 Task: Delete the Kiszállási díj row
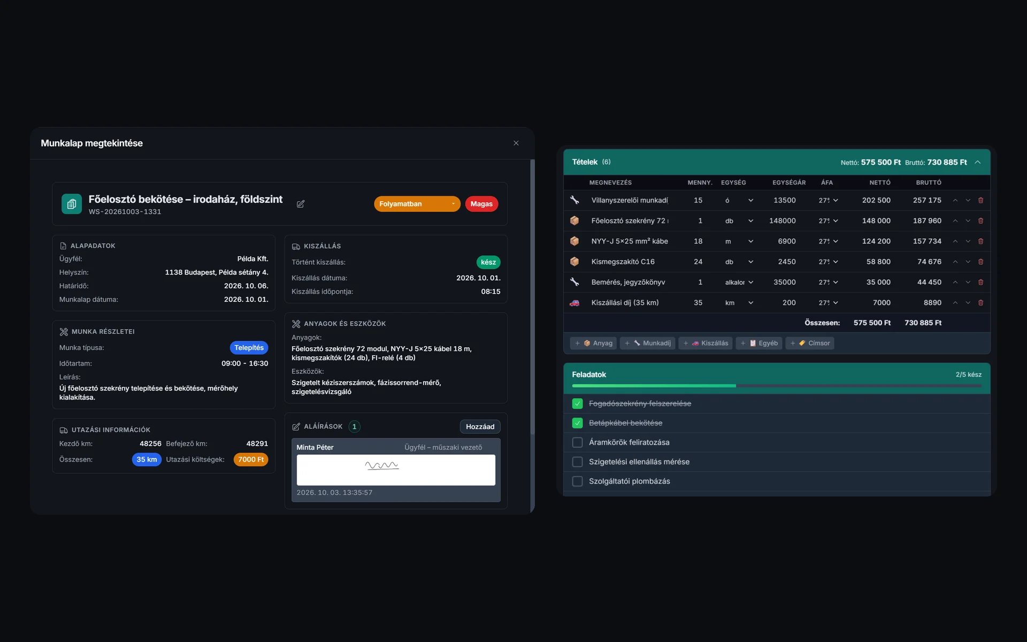click(x=980, y=303)
